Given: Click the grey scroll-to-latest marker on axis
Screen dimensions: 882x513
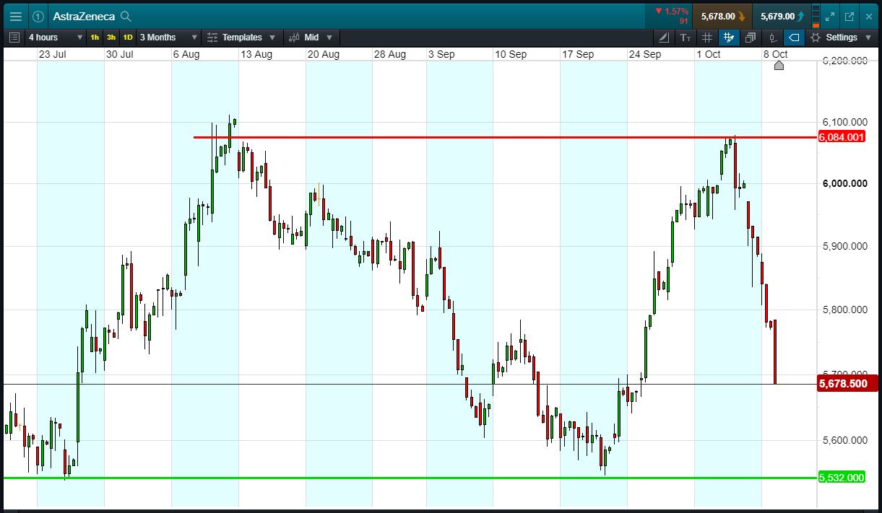Looking at the screenshot, I should pyautogui.click(x=779, y=66).
